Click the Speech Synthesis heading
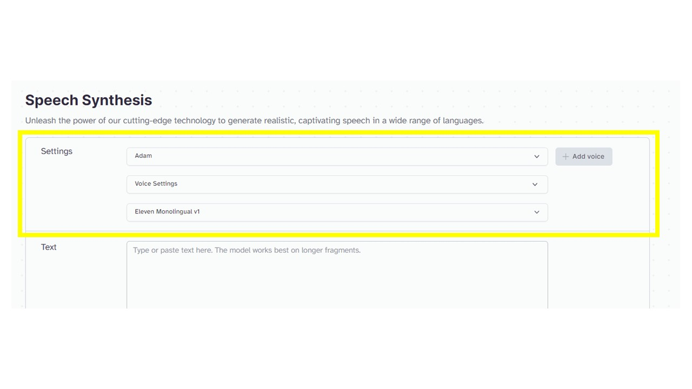 pos(89,100)
